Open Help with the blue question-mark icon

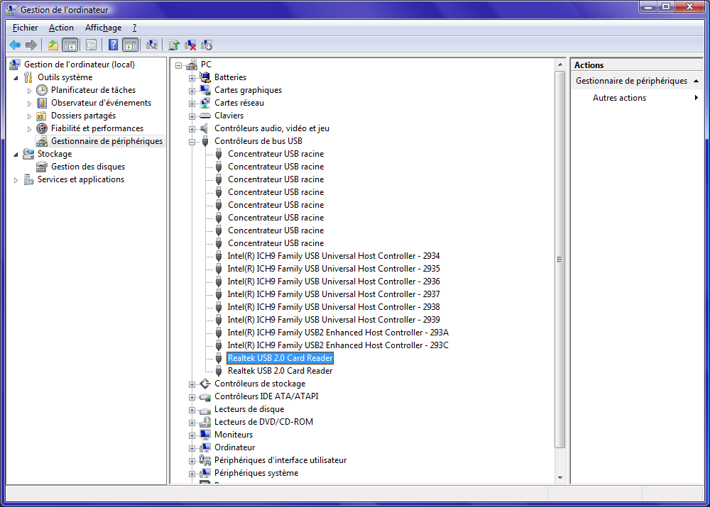click(x=114, y=45)
